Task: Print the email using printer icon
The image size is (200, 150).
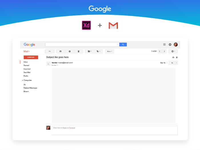Action: point(173,57)
